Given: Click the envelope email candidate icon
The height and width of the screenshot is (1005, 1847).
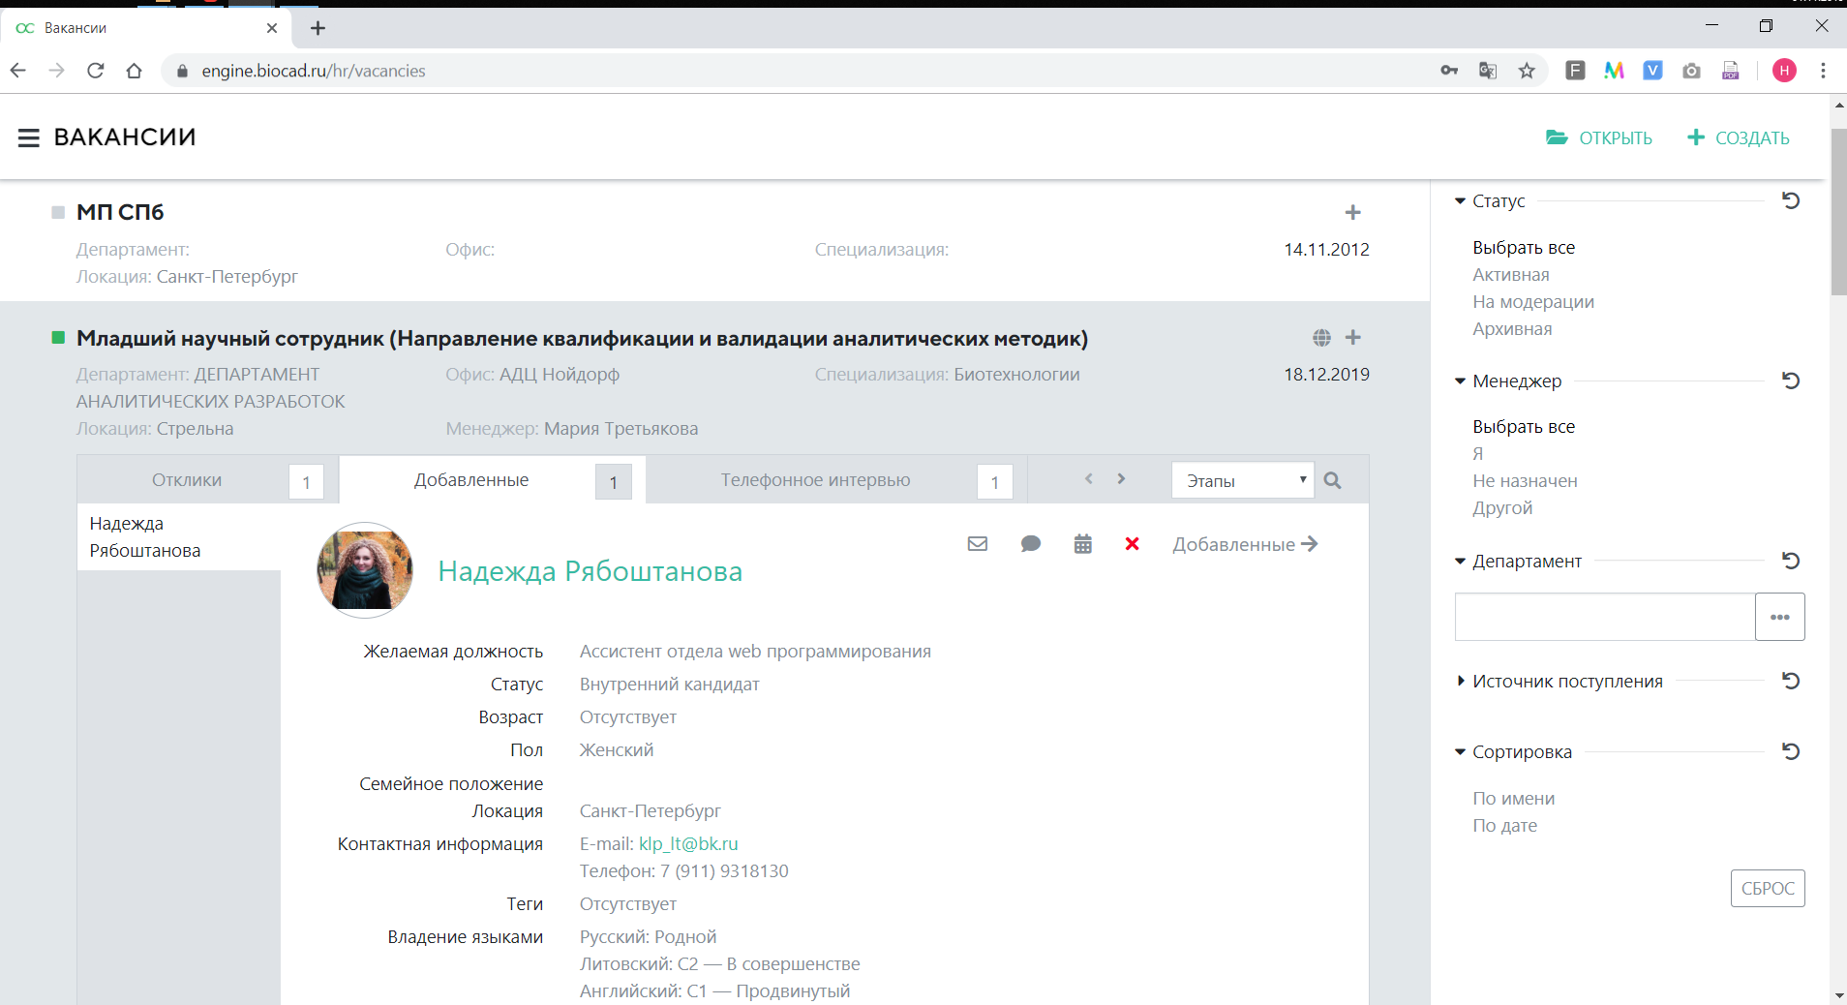Looking at the screenshot, I should 978,544.
